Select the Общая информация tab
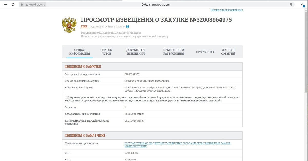The width and height of the screenshot is (308, 161). point(80,52)
